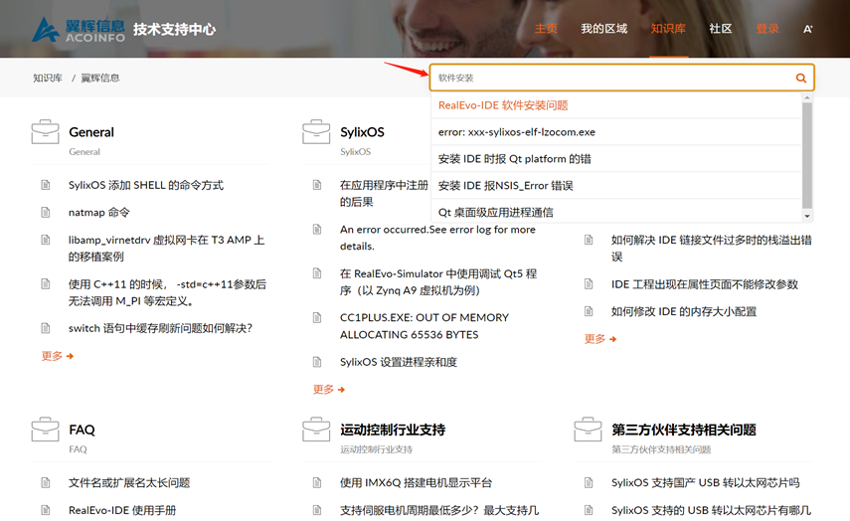Click the orange search magnifier icon
The image size is (850, 521).
(x=800, y=78)
